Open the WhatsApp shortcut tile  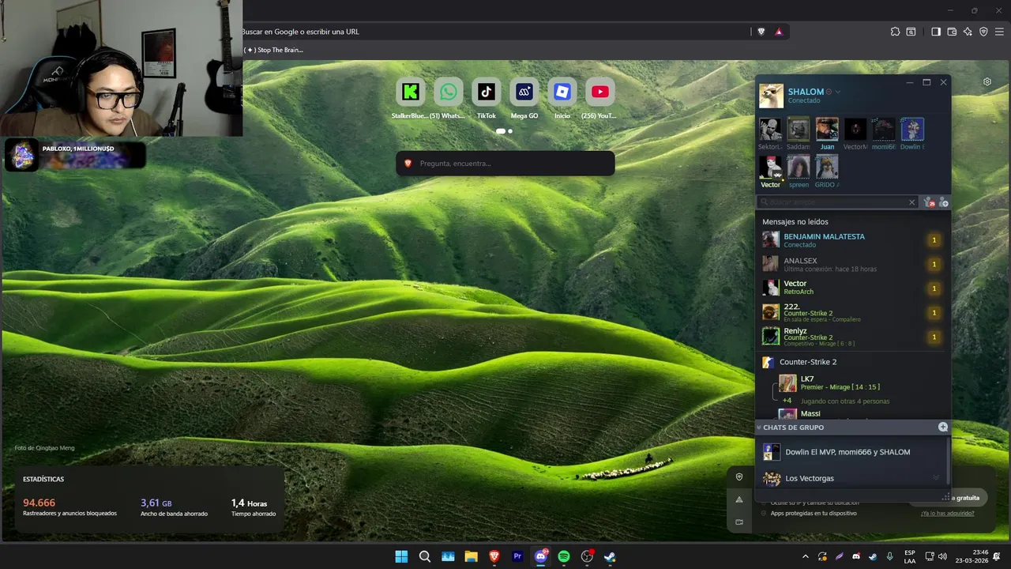[x=448, y=92]
